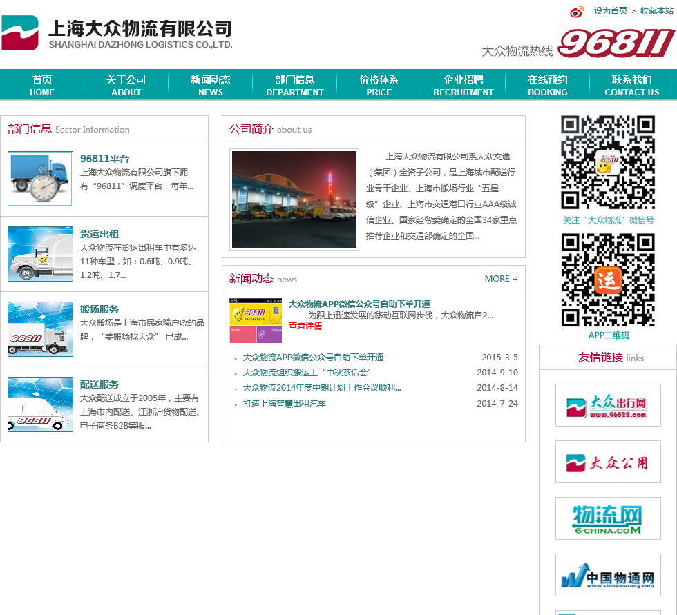Open the 大众出行网 friend link banner

pyautogui.click(x=608, y=405)
